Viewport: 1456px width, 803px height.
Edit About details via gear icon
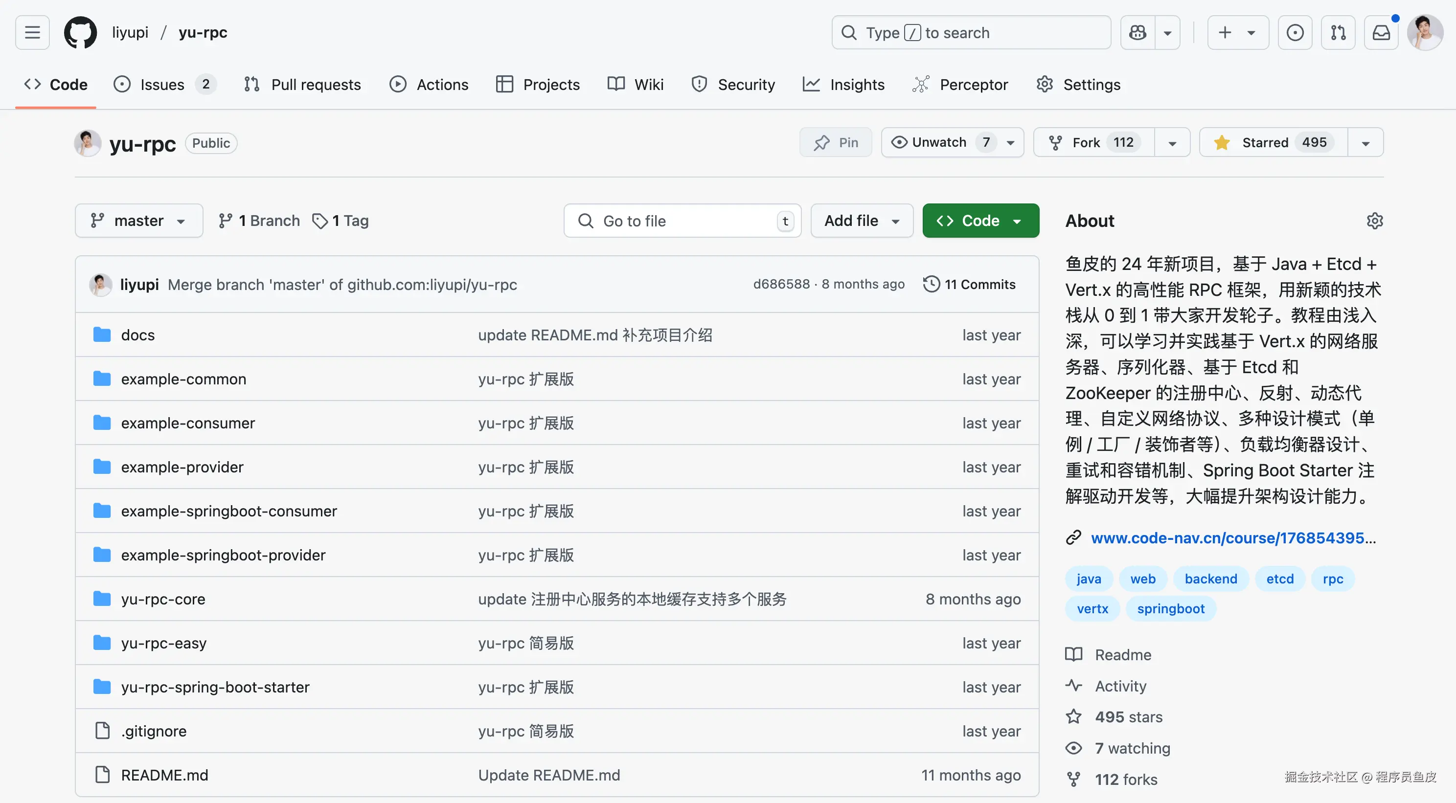1374,221
